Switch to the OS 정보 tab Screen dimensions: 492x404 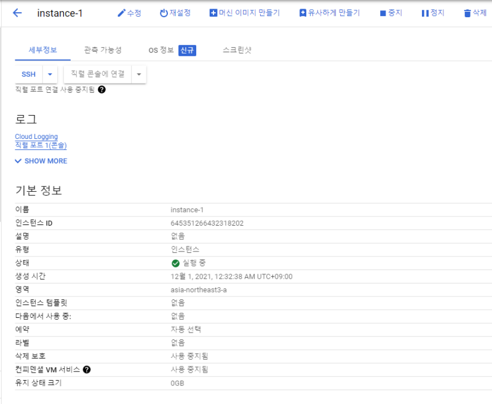click(172, 50)
